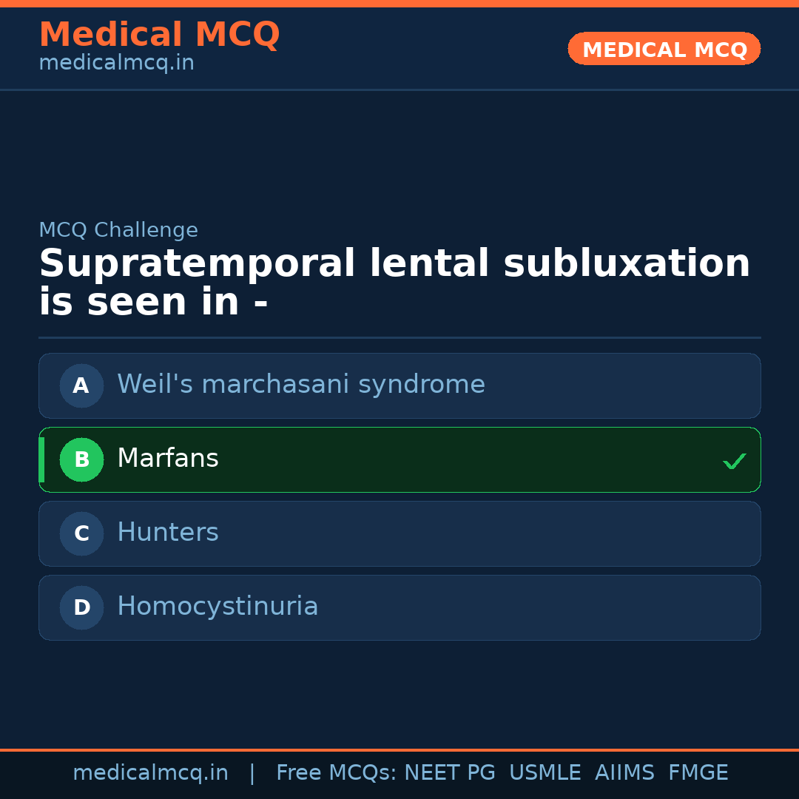
Task: Open medicalmcq.in link below the header title
Action: (116, 64)
